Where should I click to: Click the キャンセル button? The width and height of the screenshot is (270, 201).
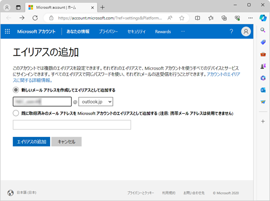[66, 142]
